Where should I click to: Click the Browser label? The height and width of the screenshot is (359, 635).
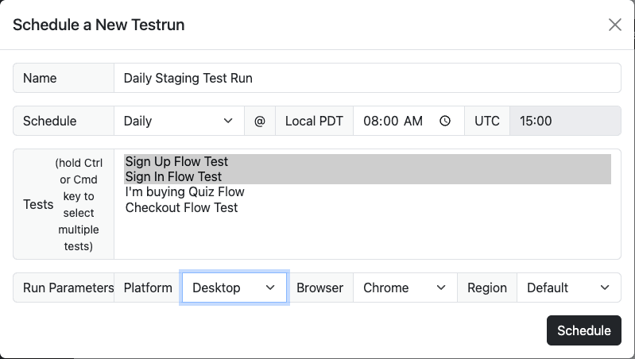[x=319, y=288]
